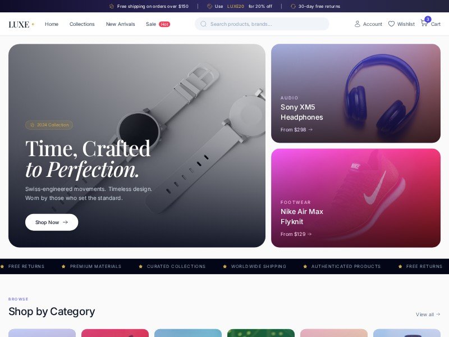Click the Shop Now button

pyautogui.click(x=52, y=222)
